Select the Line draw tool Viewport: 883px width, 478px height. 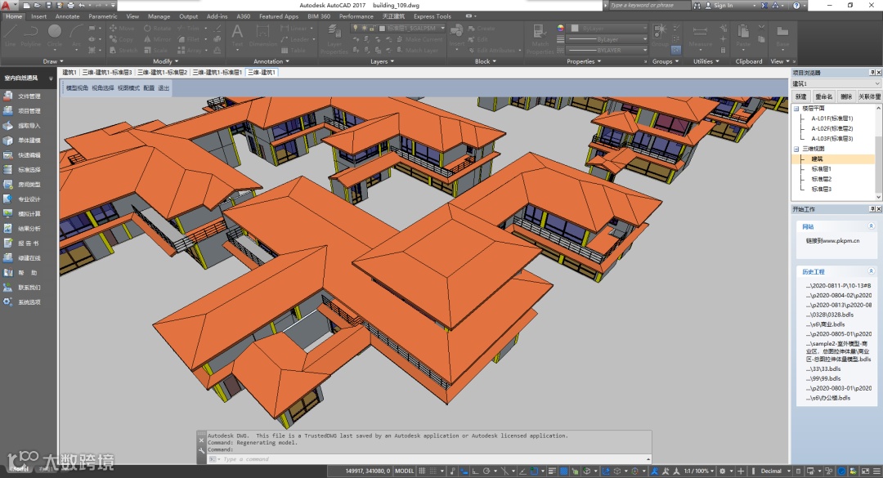pos(10,35)
